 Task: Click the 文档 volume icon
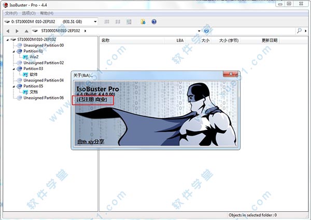point(25,92)
